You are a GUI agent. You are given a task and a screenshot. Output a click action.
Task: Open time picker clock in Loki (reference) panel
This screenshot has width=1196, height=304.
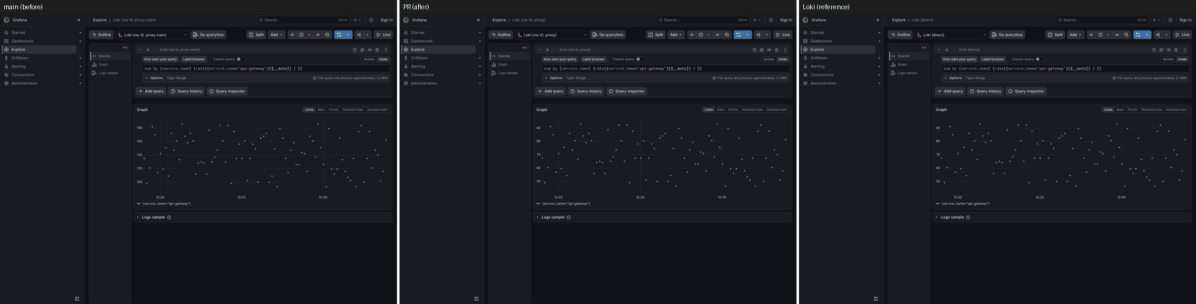(1100, 35)
